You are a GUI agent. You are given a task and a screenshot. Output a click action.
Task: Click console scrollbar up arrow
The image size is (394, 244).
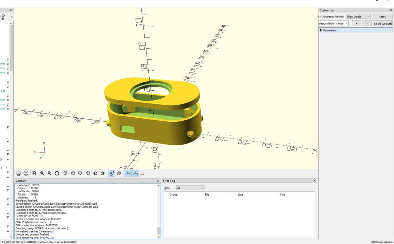pos(159,186)
